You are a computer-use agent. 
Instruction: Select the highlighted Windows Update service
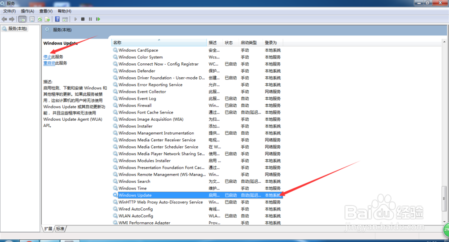pyautogui.click(x=197, y=195)
